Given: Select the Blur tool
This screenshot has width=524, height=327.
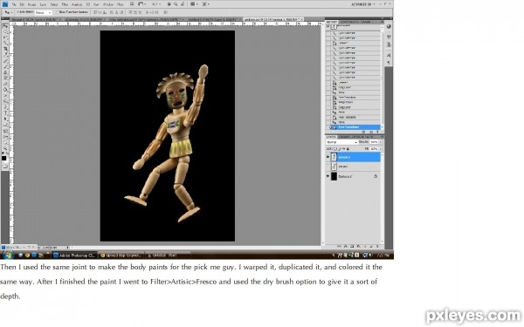Looking at the screenshot, I should 6,95.
